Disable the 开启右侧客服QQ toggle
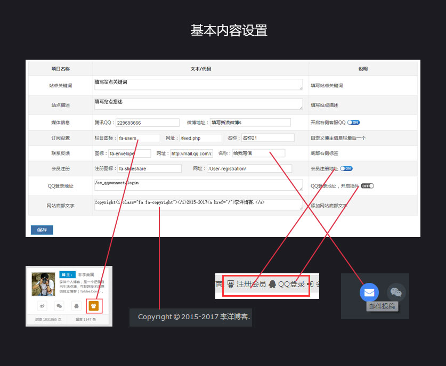 pos(353,122)
